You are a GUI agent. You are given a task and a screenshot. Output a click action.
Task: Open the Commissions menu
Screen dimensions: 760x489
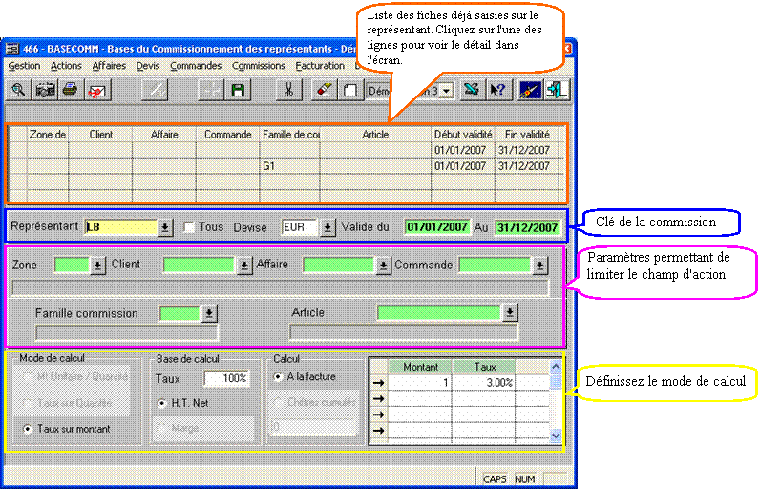pos(258,66)
